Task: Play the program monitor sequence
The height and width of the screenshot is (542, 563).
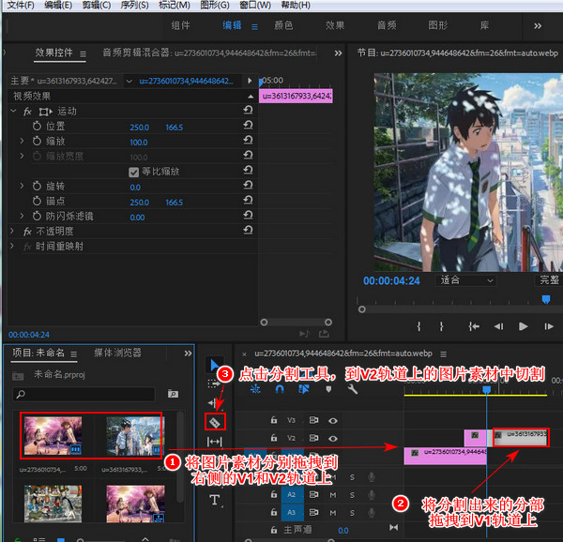Action: coord(524,326)
